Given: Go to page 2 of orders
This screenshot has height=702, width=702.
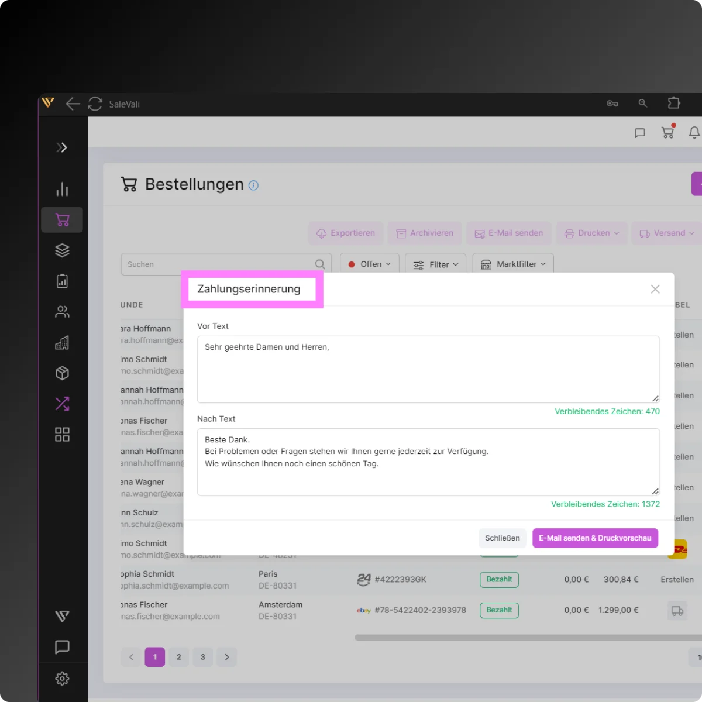Looking at the screenshot, I should (179, 657).
